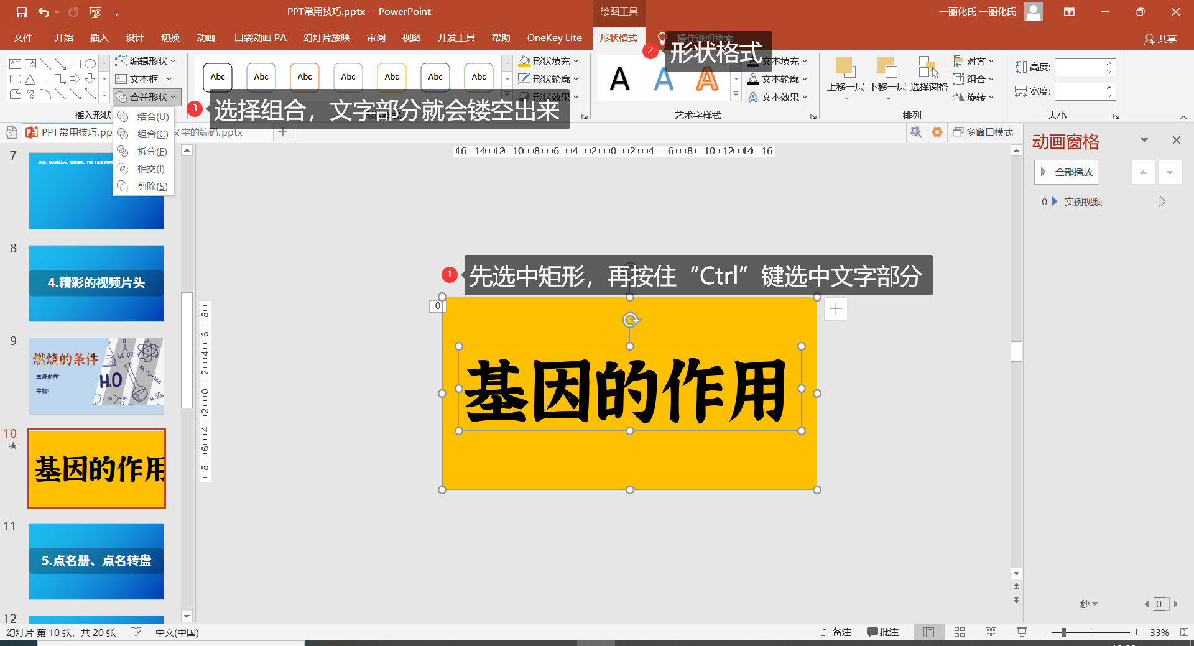Open the Text Box (文本框) dropdown

tap(144, 79)
